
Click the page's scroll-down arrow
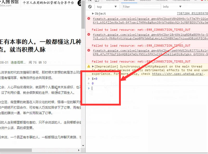coord(83,146)
